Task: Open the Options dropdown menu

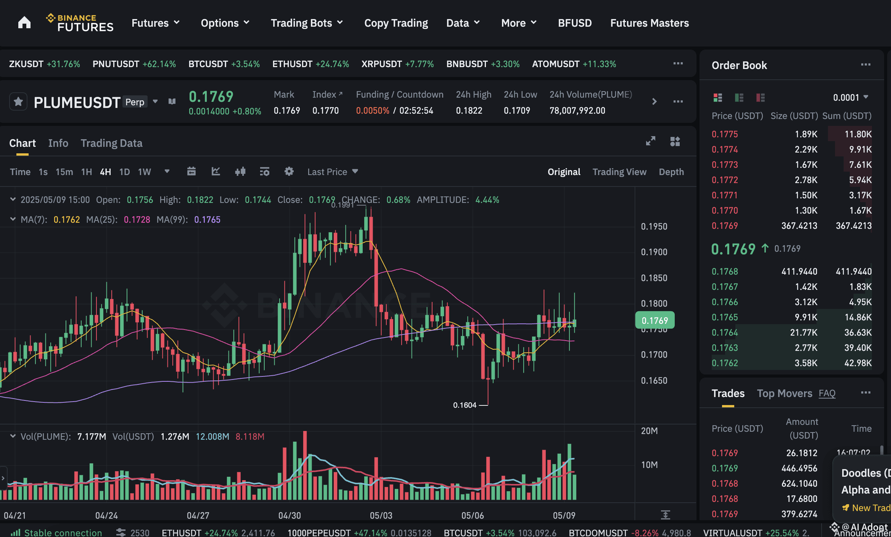Action: (225, 23)
